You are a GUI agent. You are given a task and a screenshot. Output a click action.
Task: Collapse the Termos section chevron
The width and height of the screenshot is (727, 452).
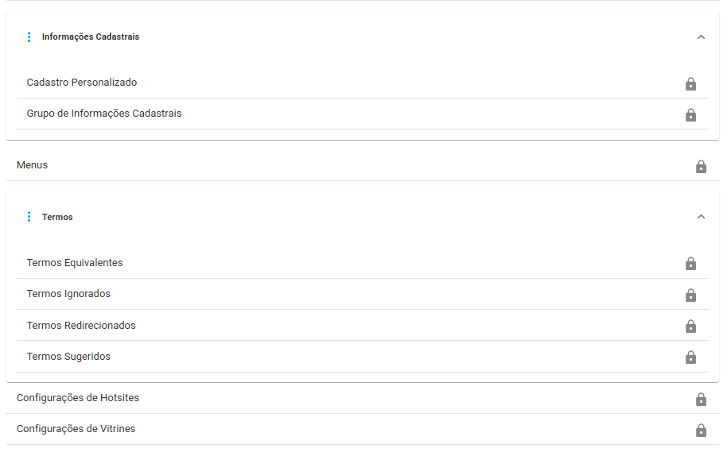click(701, 217)
